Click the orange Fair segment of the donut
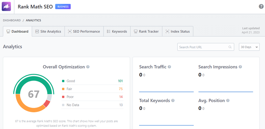265x129 pixels. (25, 105)
